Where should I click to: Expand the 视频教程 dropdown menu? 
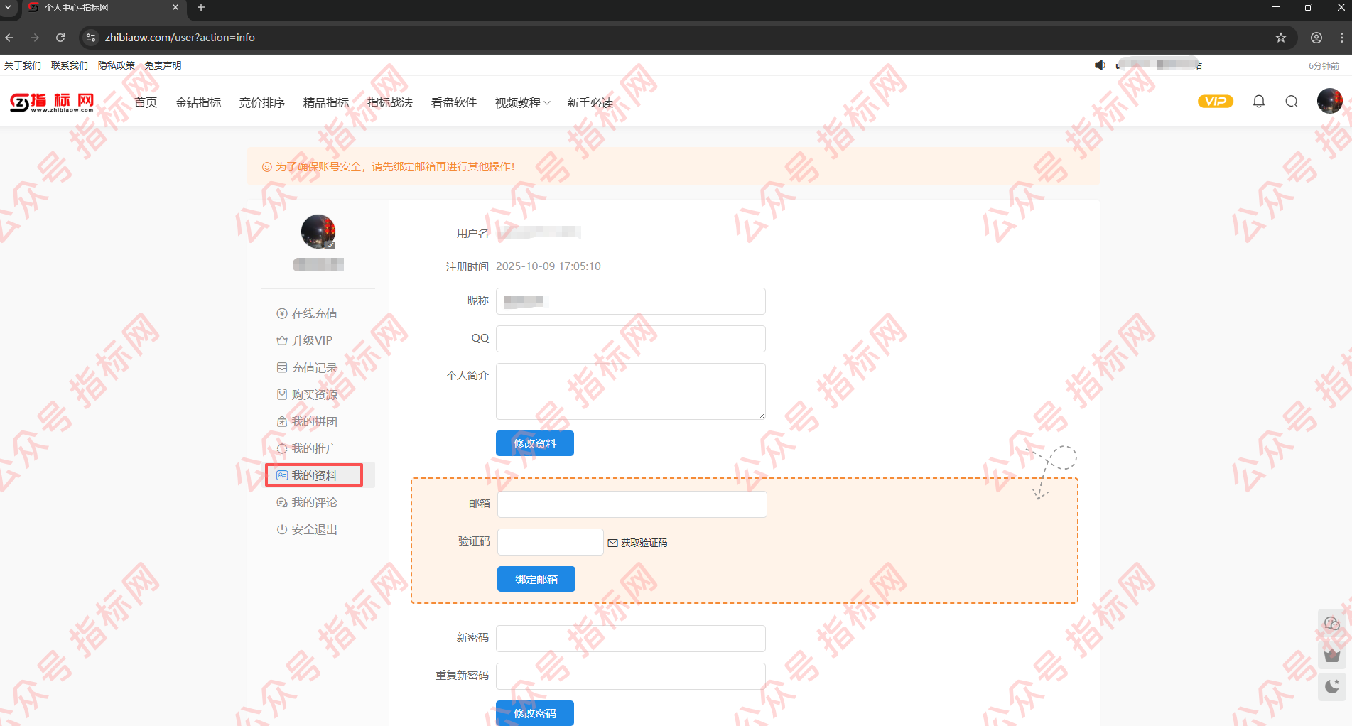522,103
